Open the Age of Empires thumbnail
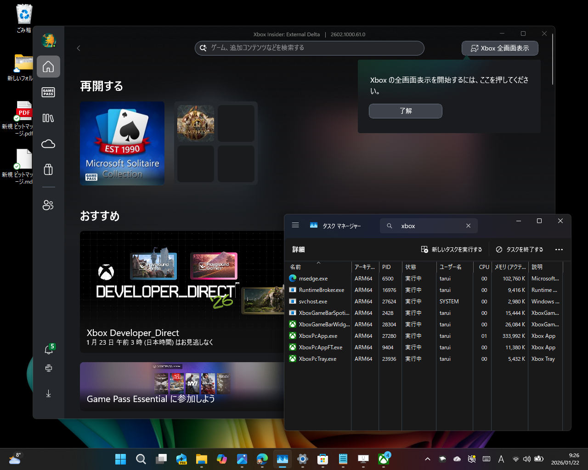The width and height of the screenshot is (588, 470). tap(196, 123)
